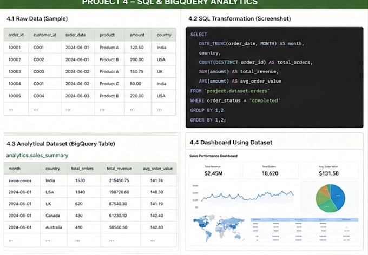Image resolution: width=368 pixels, height=255 pixels.
Task: Click the "Sales Performance Dashboard" title
Action: point(213,156)
